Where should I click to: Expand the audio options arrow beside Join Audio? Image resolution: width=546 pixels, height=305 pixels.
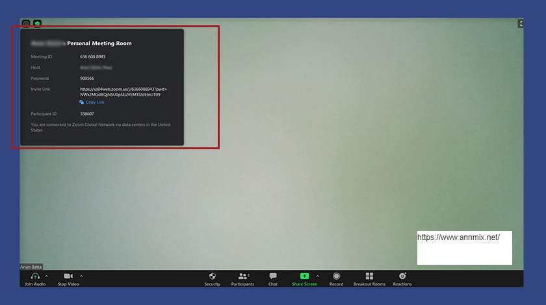point(47,276)
